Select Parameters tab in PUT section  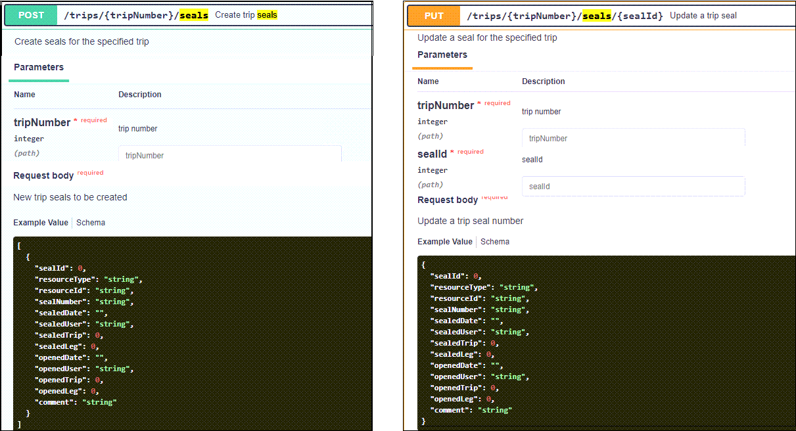(442, 55)
